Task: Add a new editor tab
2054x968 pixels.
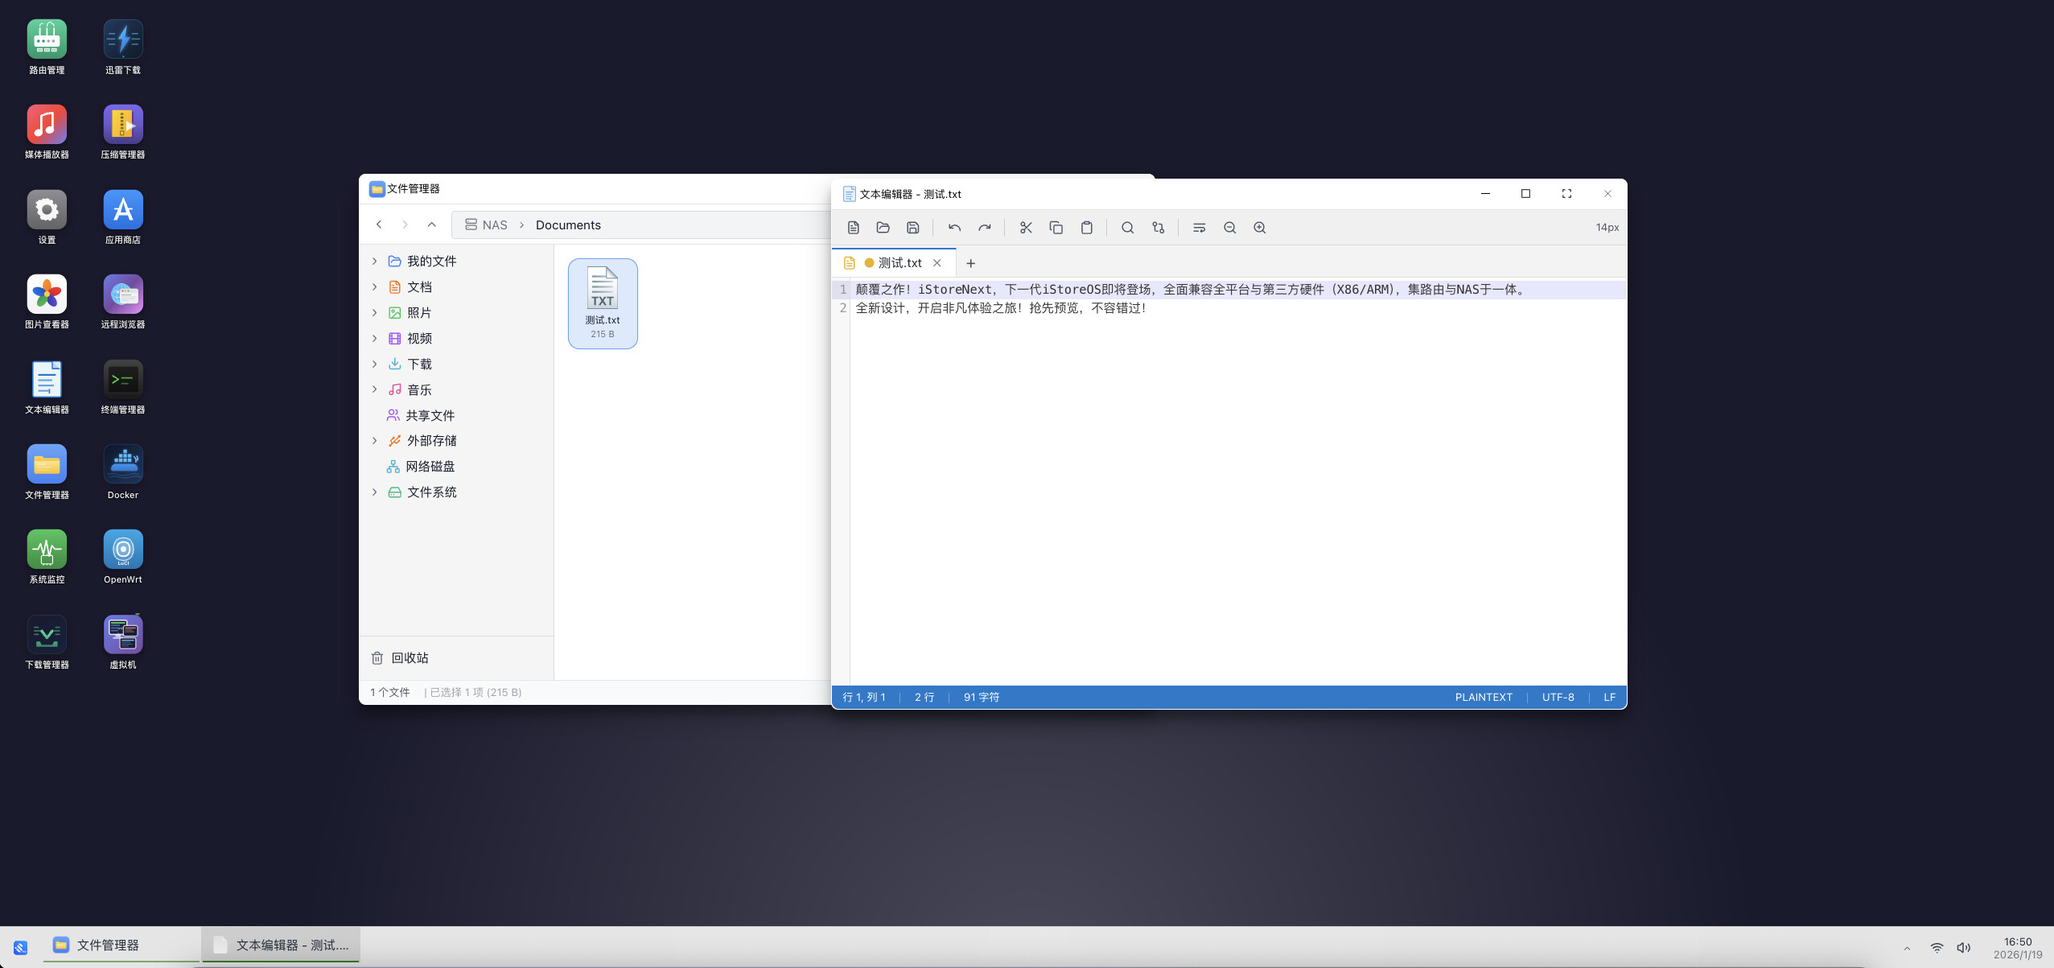Action: pos(970,263)
